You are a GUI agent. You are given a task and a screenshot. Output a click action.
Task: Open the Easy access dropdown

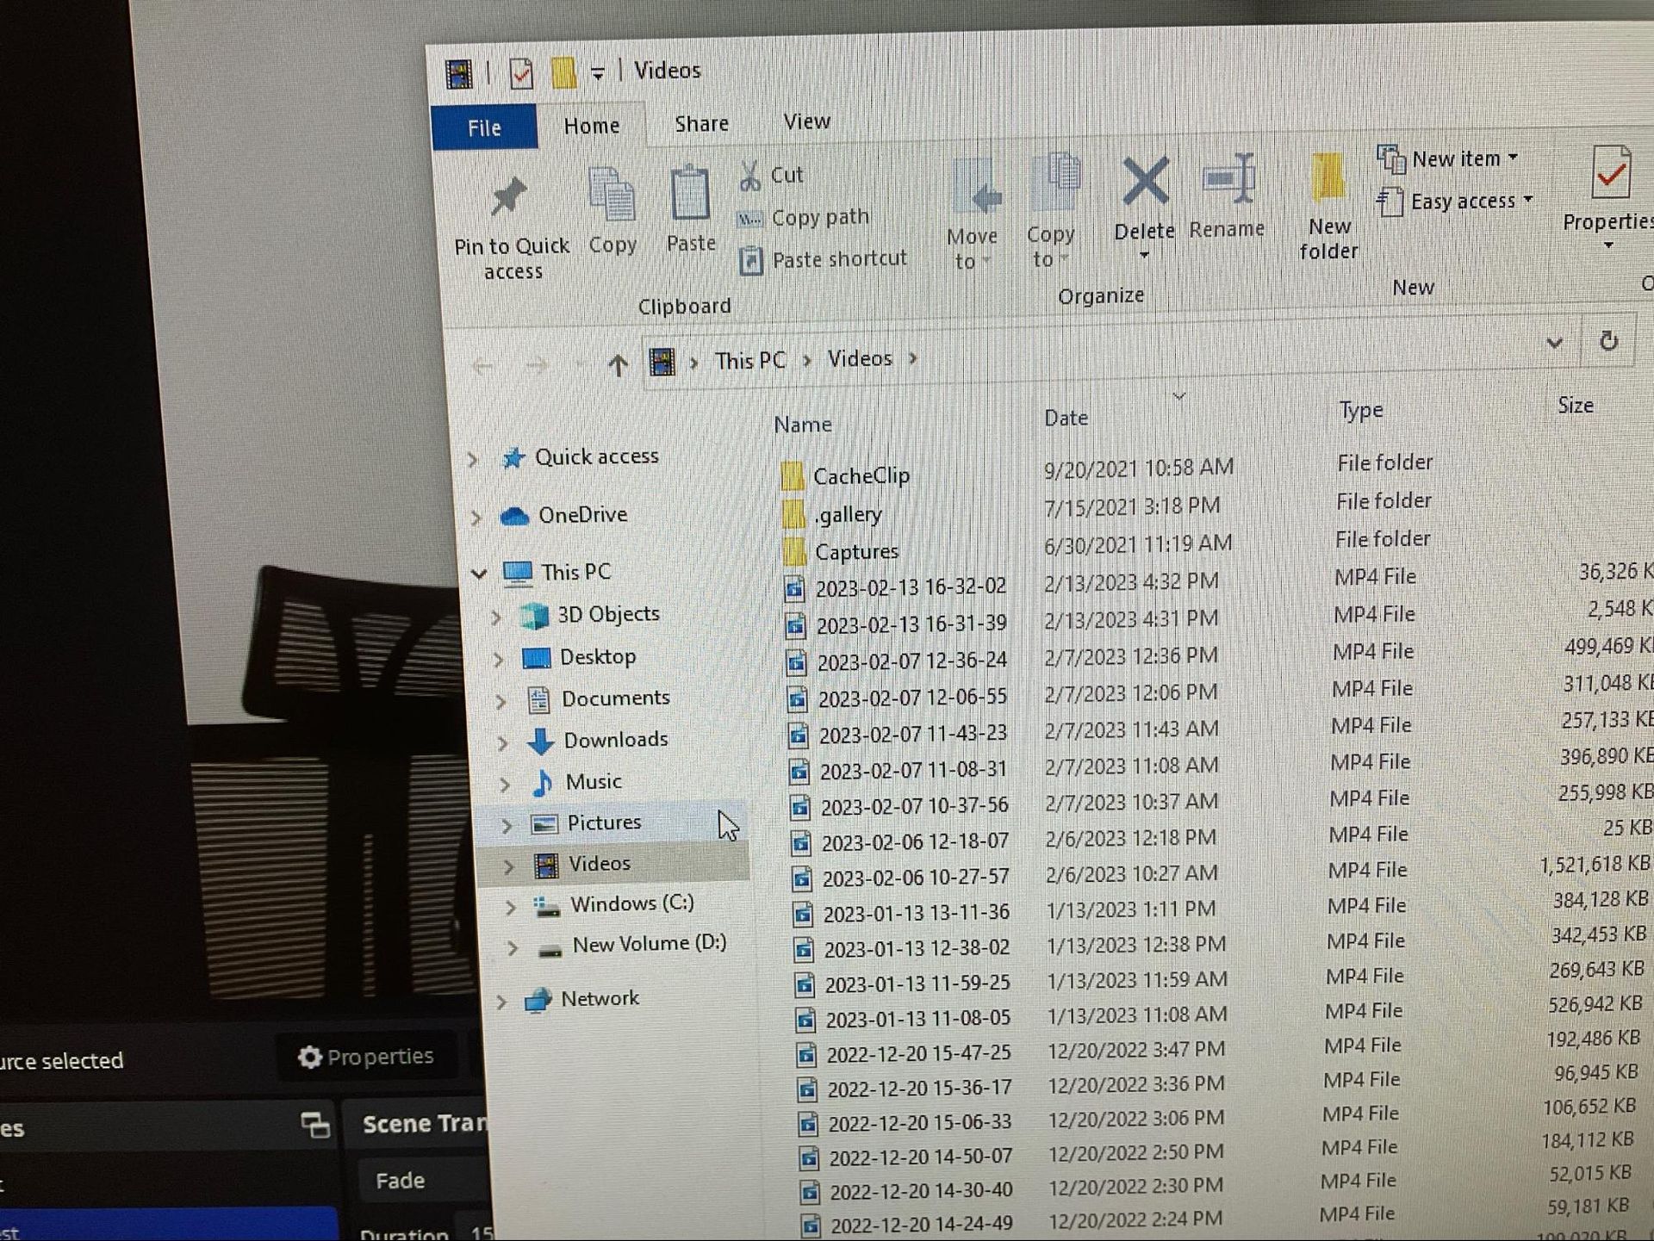tap(1454, 202)
